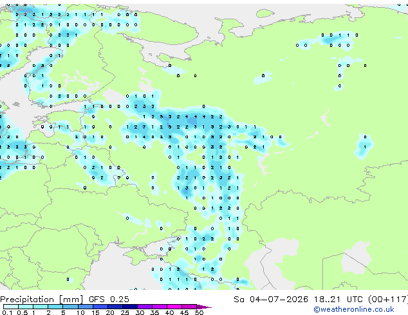
Task: Click the "7" precipitation value on map
Action: pos(144,127)
